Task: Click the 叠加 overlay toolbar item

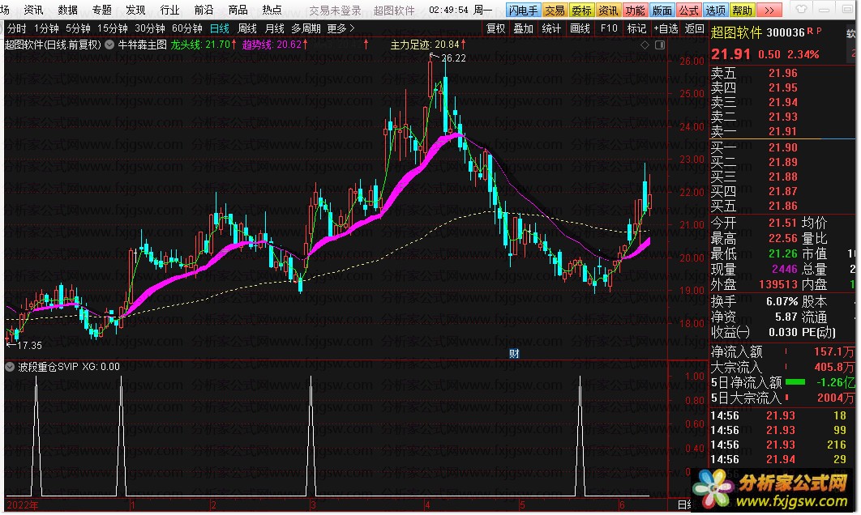Action: [523, 28]
